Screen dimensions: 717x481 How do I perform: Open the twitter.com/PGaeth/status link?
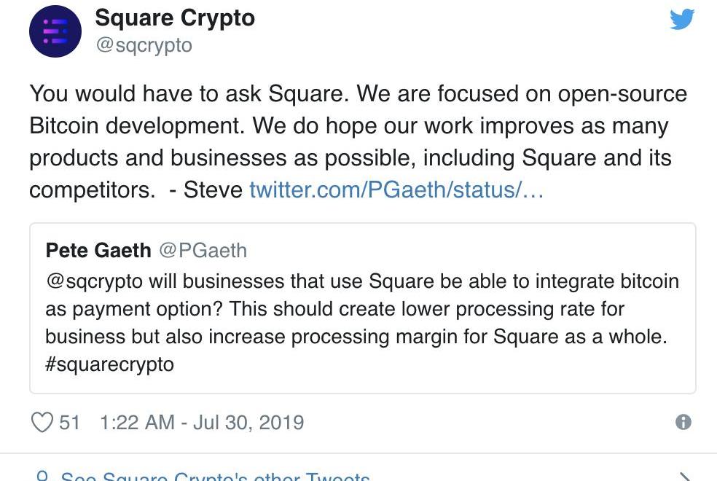[396, 190]
